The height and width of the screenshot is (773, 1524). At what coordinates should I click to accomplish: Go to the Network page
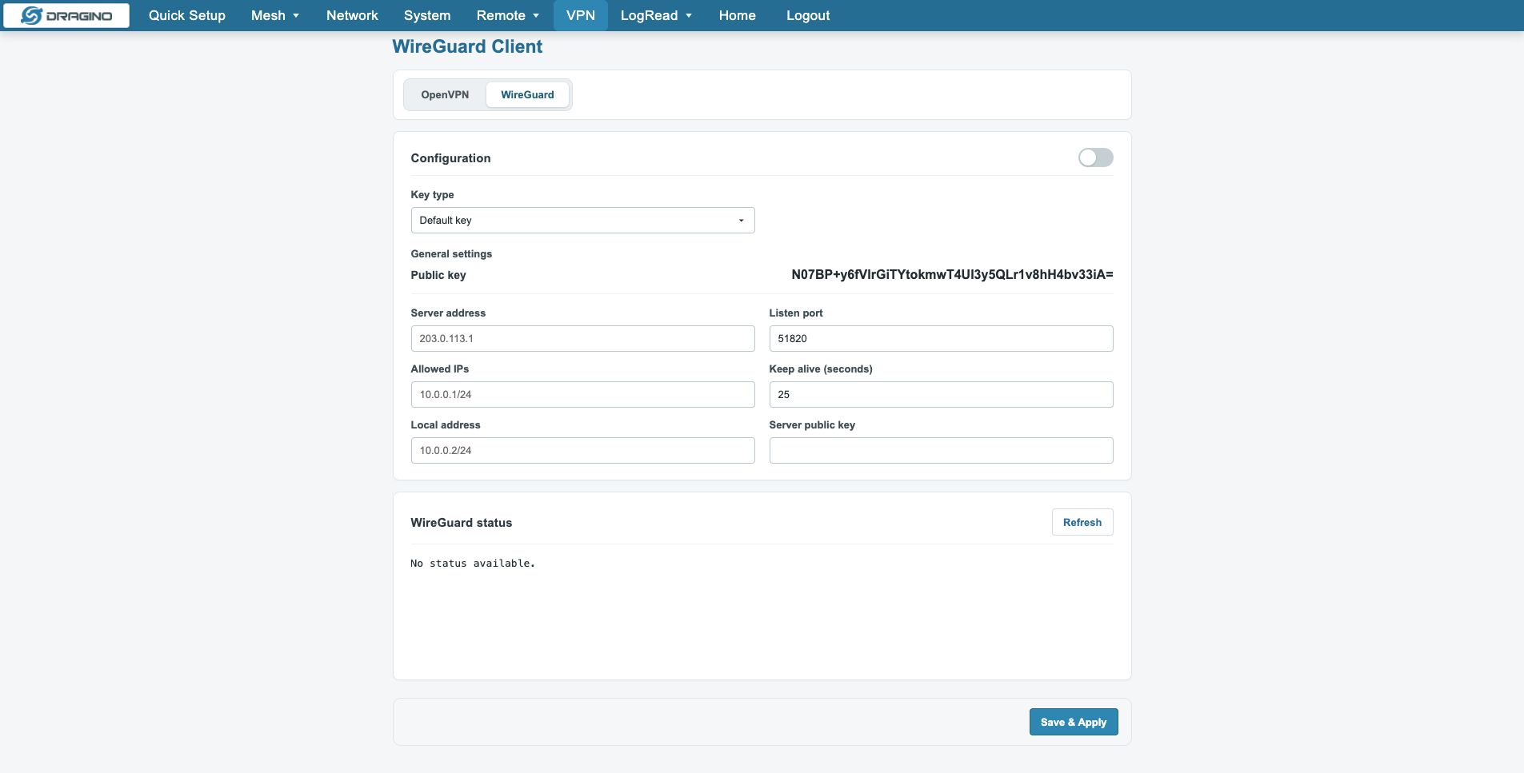coord(352,16)
